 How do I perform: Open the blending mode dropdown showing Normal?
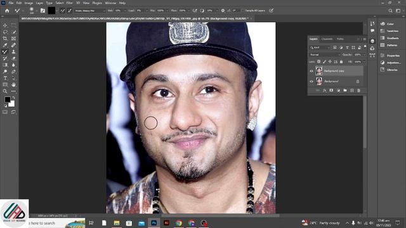coord(325,54)
